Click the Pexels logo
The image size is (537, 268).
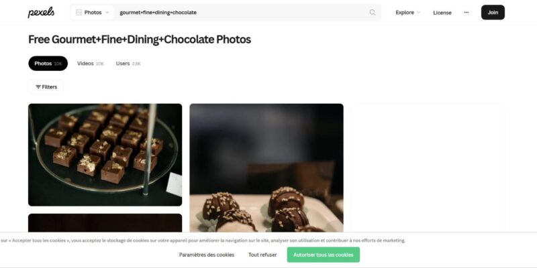[x=41, y=12]
